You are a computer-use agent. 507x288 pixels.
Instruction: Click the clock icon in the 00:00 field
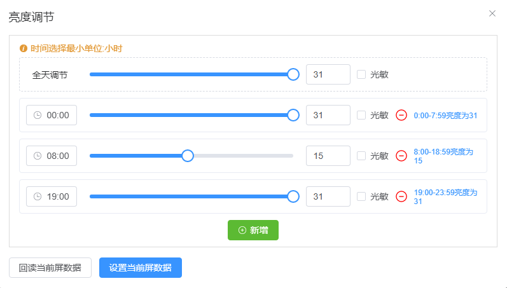pyautogui.click(x=38, y=115)
